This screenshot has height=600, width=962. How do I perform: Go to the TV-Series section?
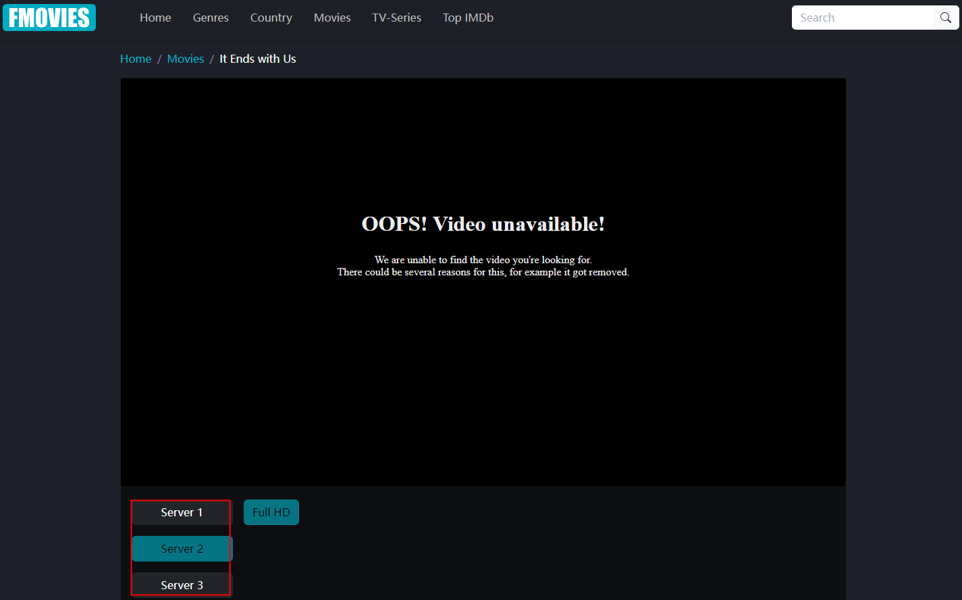click(x=396, y=18)
